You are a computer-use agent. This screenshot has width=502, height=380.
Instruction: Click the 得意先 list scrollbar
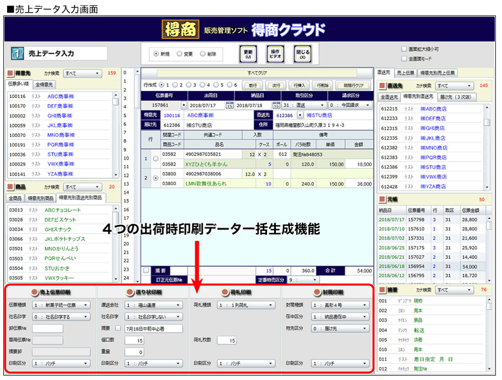(x=116, y=135)
